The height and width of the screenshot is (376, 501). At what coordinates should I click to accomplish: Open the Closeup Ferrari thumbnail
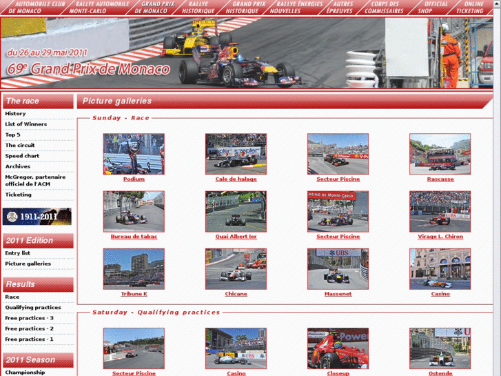click(x=338, y=348)
